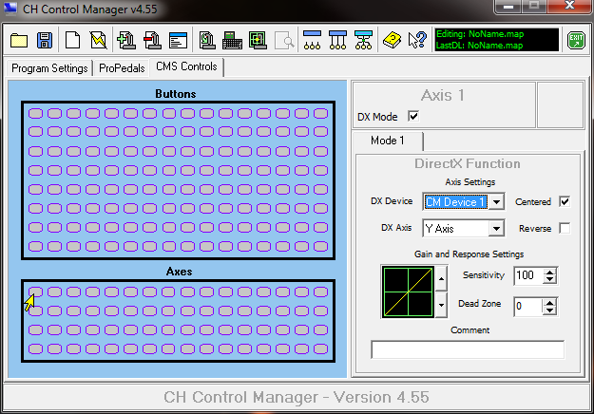Switch to the Program Settings tab

click(x=49, y=68)
